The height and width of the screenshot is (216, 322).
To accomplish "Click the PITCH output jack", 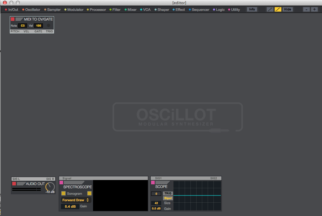I will 15,31.
